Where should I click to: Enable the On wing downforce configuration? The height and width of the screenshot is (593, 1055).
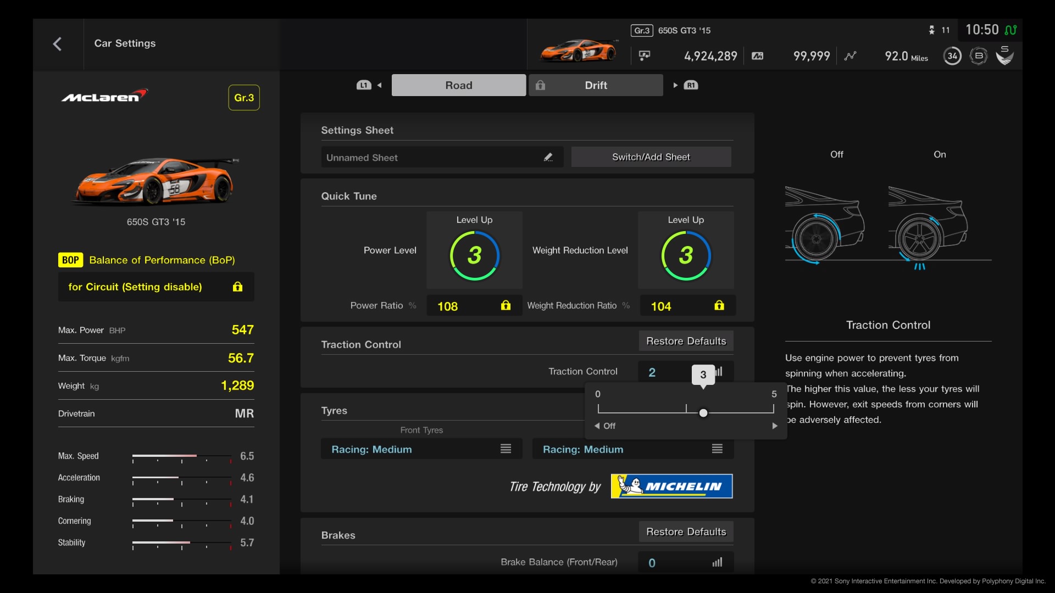pos(939,154)
